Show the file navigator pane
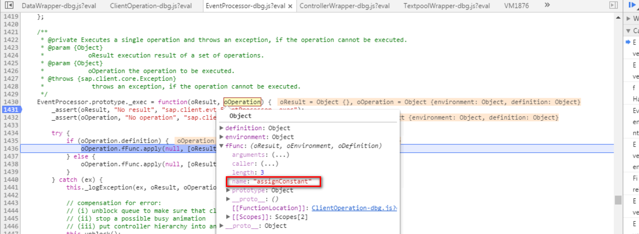This screenshot has height=234, width=639. click(8, 5)
